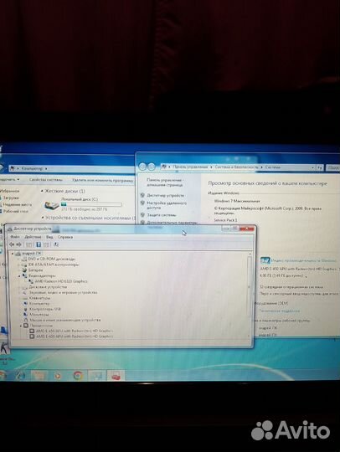
Task: Select AMD Radeon HD 6320 Graphics device
Action: 61,281
